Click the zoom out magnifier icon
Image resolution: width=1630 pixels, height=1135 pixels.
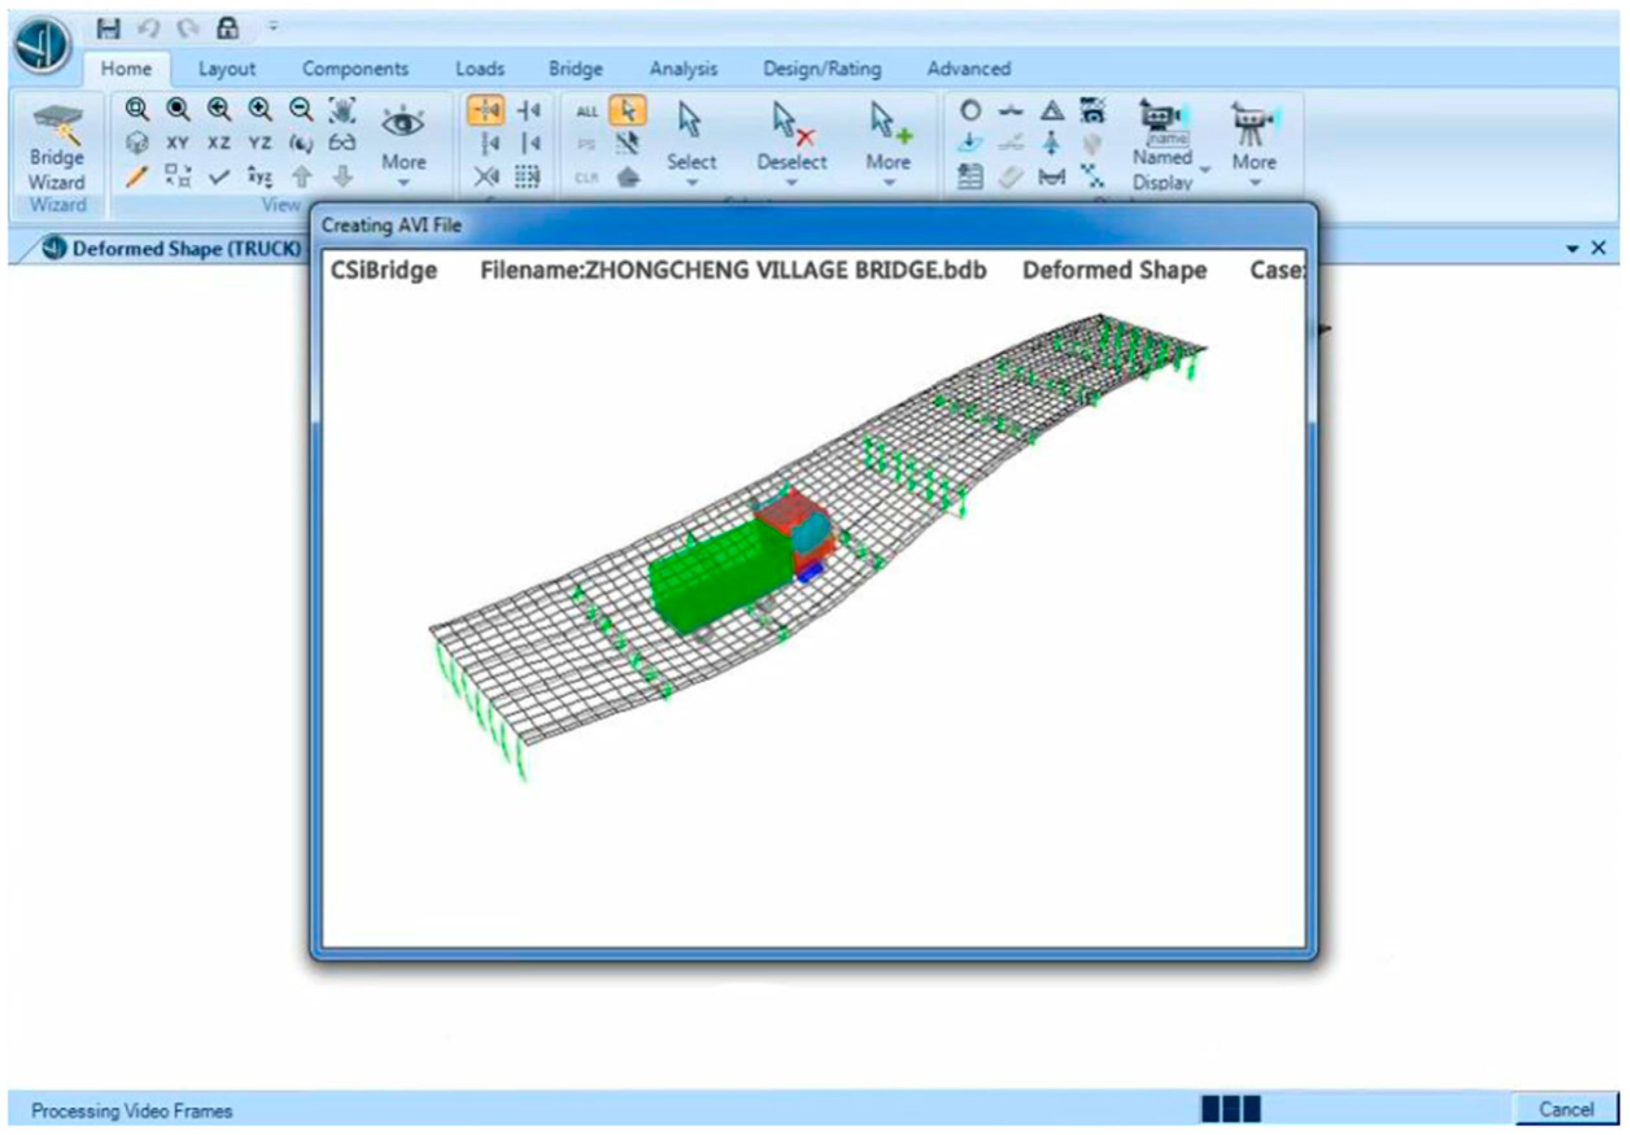pos(301,110)
